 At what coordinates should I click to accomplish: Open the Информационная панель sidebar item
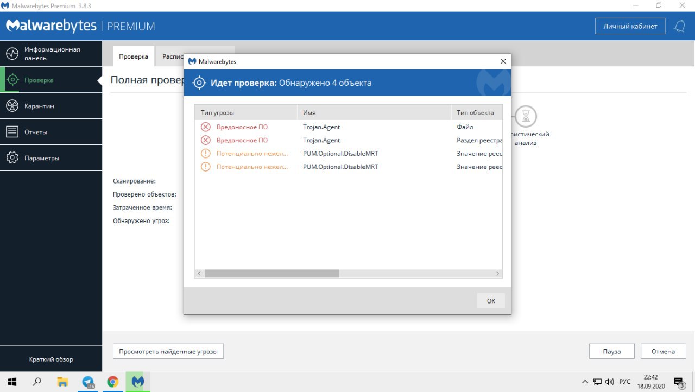[51, 54]
